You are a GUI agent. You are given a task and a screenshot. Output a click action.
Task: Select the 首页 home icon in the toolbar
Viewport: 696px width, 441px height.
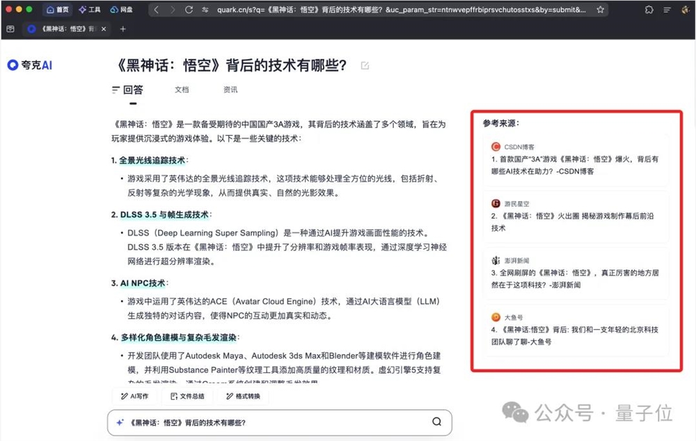coord(58,10)
